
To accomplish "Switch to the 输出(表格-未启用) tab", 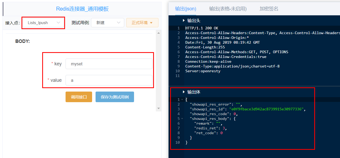I will tap(228, 9).
